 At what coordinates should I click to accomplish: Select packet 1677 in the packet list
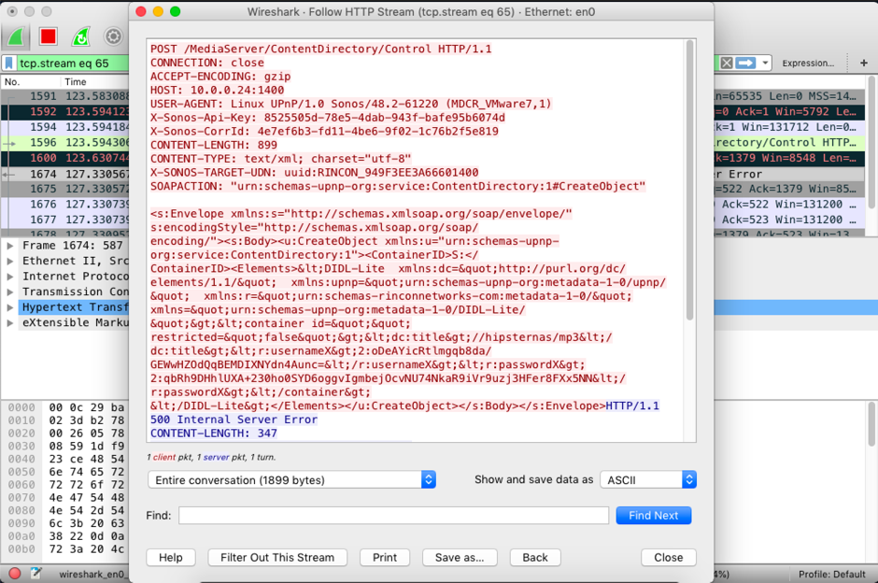pos(65,220)
